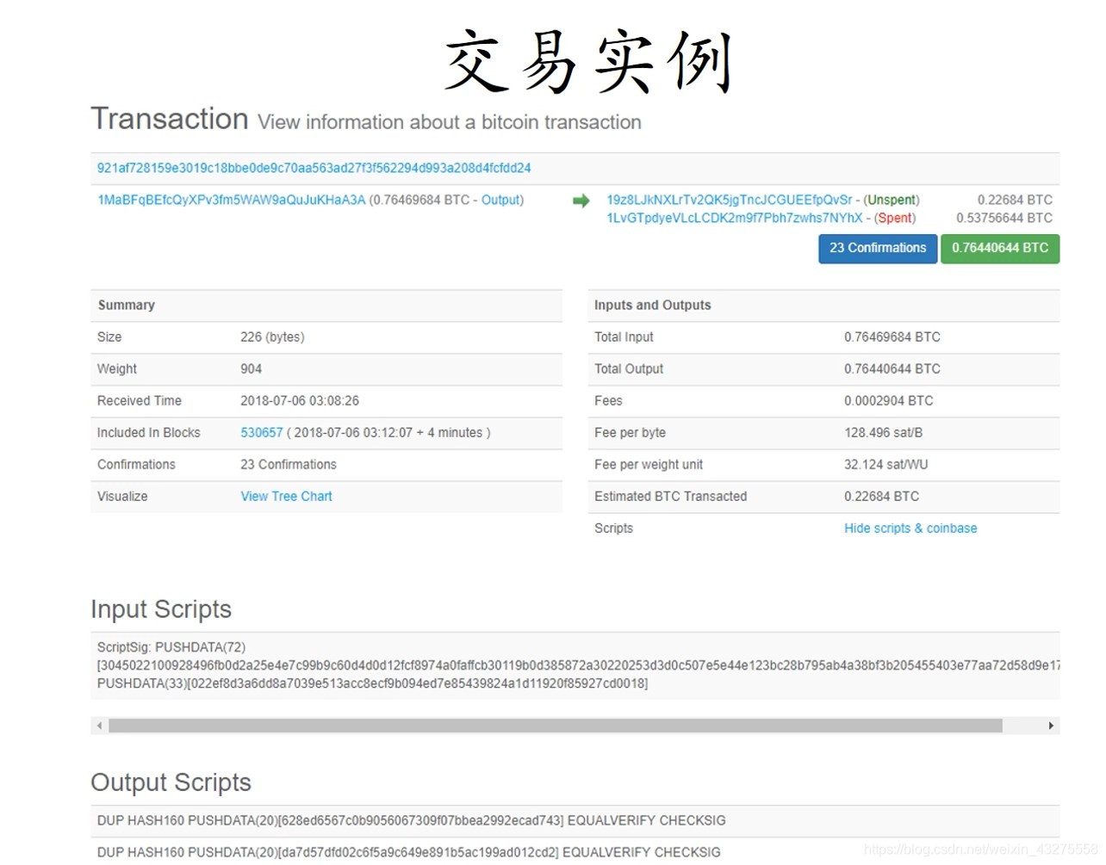Select the '23 Confirmations' summary table value

tap(289, 465)
